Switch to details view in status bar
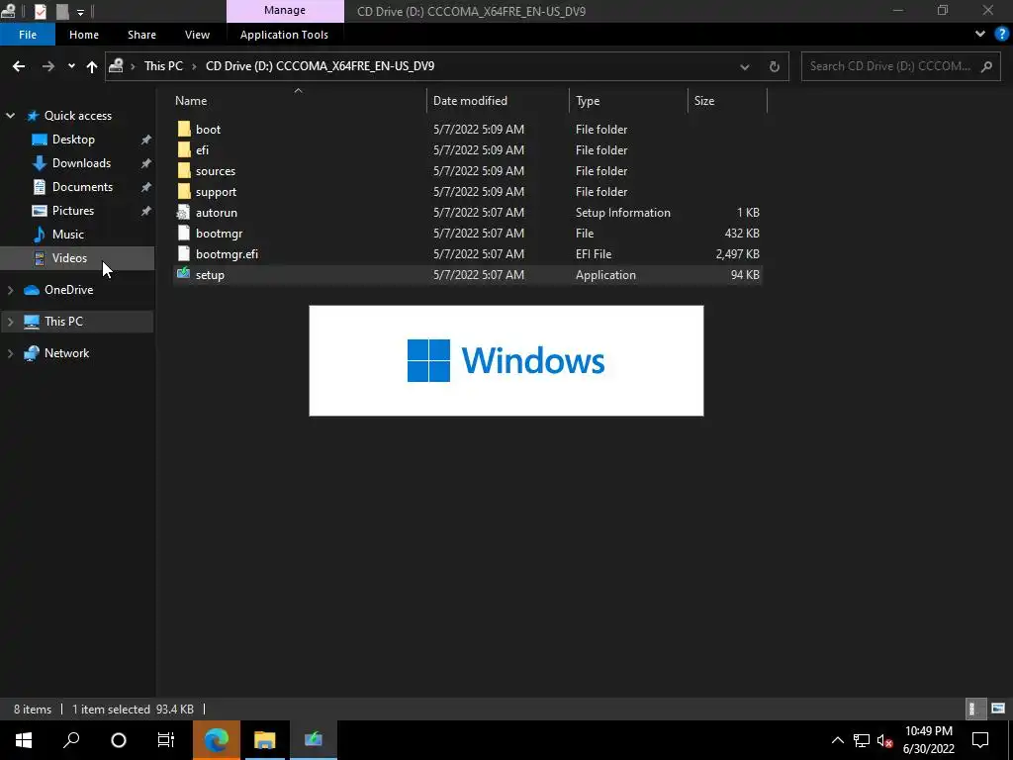Image resolution: width=1013 pixels, height=760 pixels. click(x=973, y=709)
